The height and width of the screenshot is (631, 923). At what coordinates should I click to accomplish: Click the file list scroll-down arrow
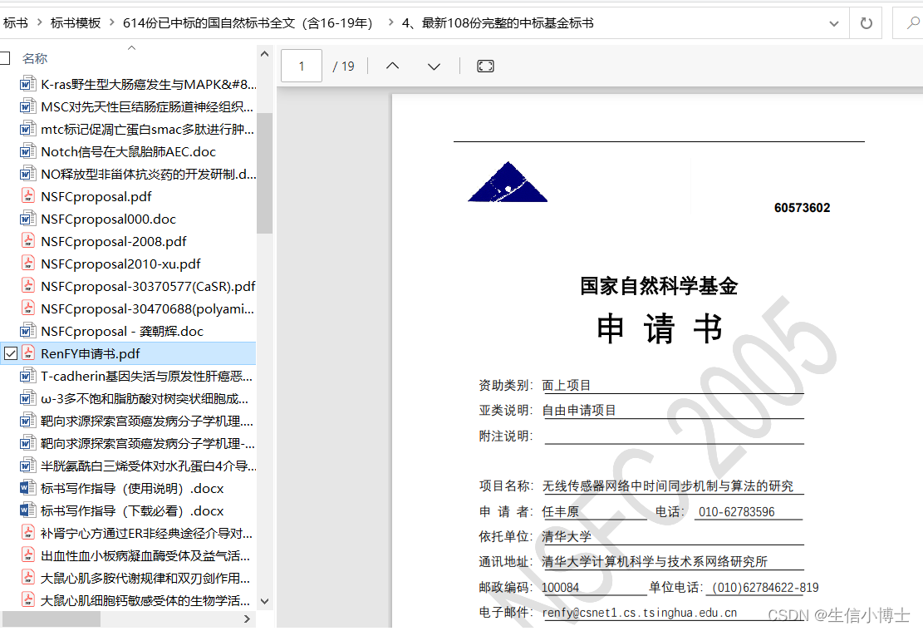pos(265,602)
